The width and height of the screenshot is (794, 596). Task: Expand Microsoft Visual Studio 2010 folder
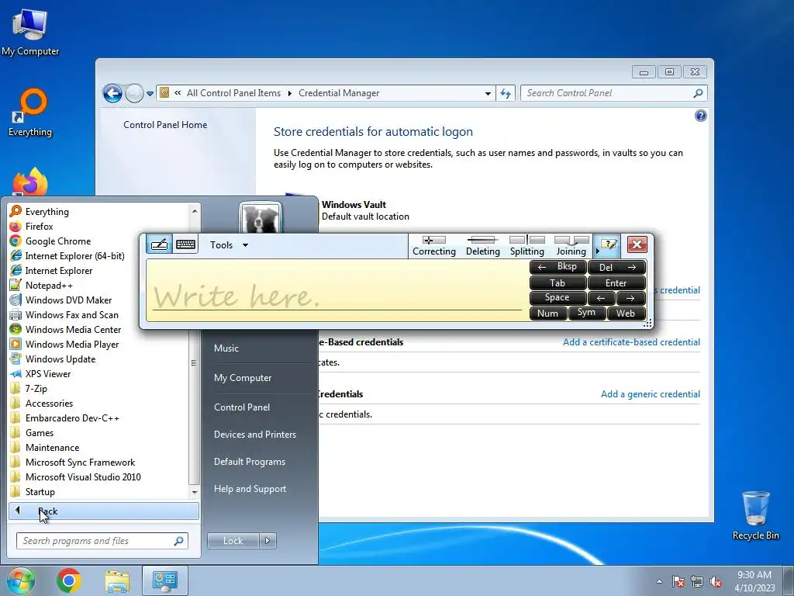pos(99,477)
